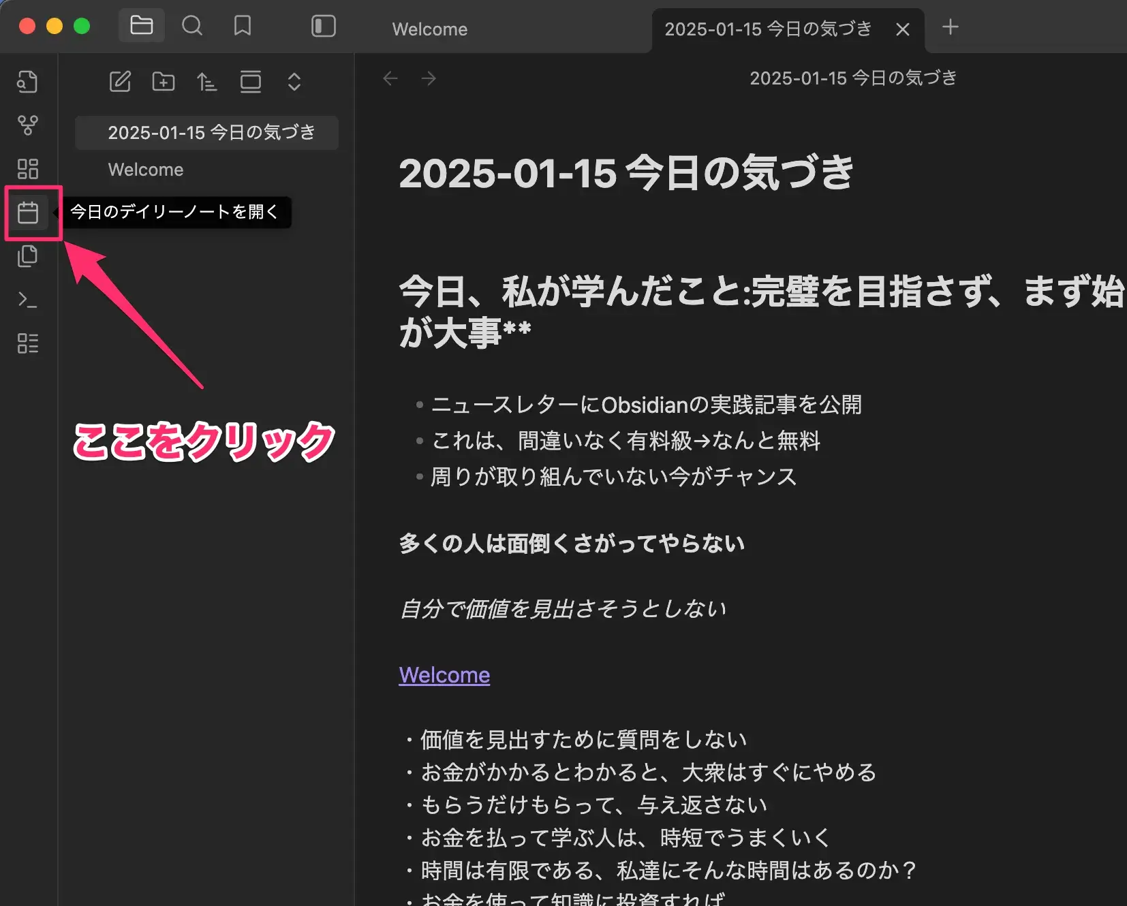Screen dimensions: 1127x906
Task: Open the search magnifier icon
Action: 192,26
